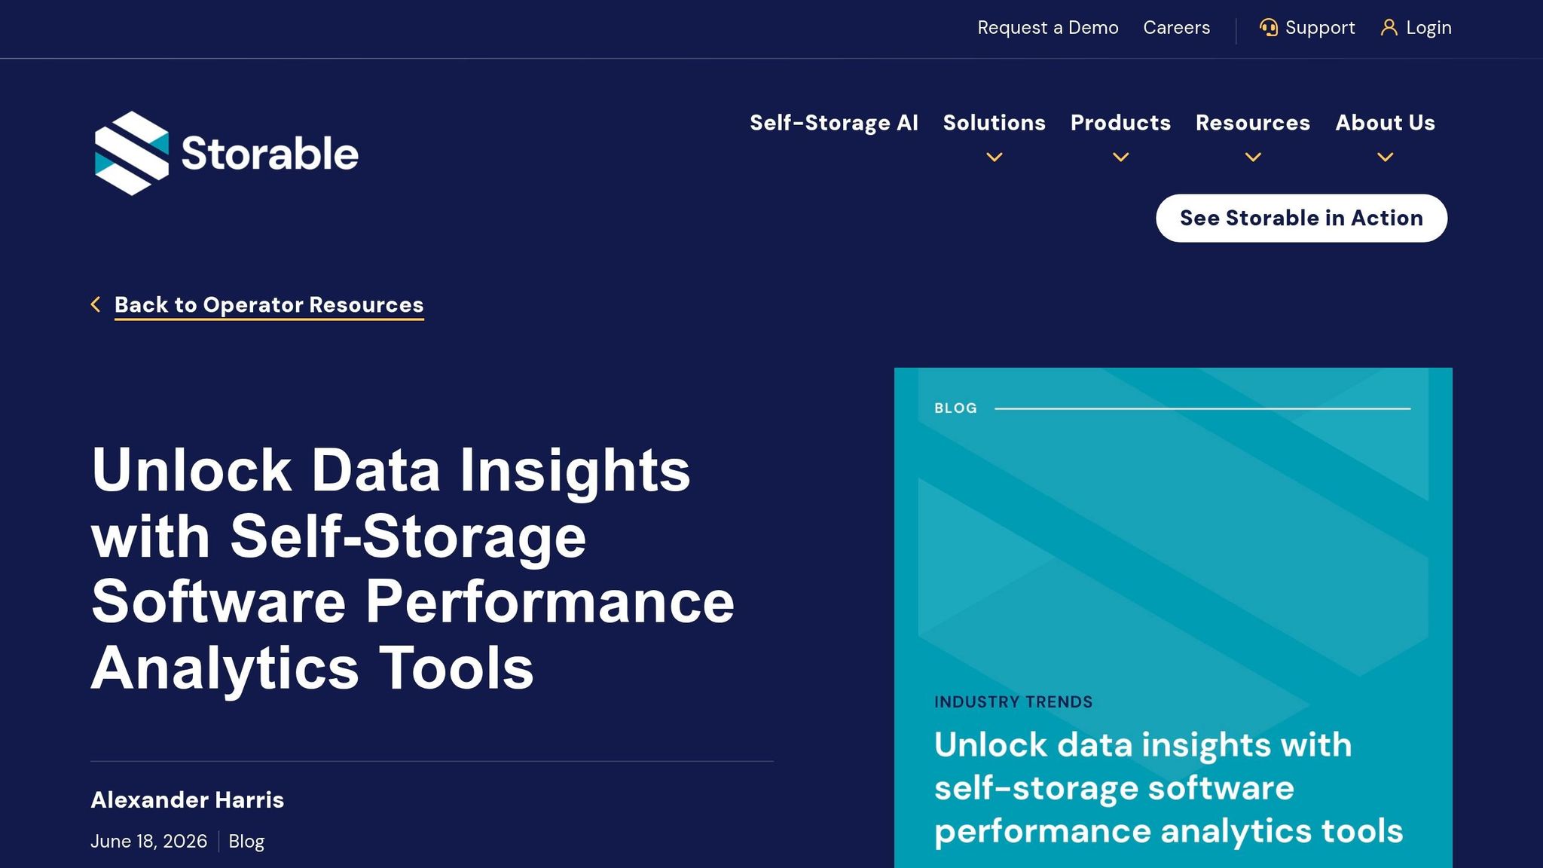The height and width of the screenshot is (868, 1543).
Task: Open the Careers link
Action: tap(1177, 28)
